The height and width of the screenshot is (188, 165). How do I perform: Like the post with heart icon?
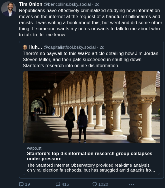95,184
